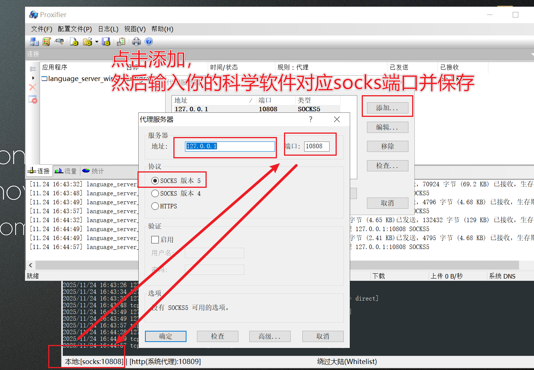Open Help with the question mark icon
The height and width of the screenshot is (370, 534).
pos(148,41)
